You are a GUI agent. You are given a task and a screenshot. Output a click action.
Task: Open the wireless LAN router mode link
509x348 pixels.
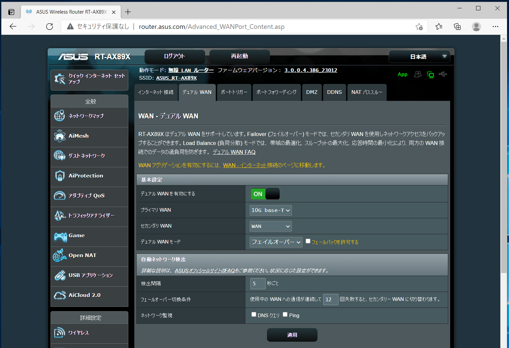tap(191, 70)
